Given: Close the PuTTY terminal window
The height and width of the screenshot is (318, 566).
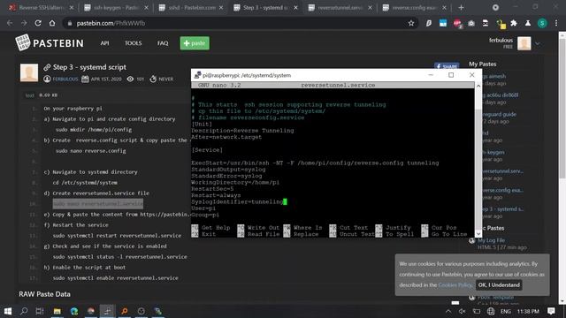Looking at the screenshot, I should 471,75.
